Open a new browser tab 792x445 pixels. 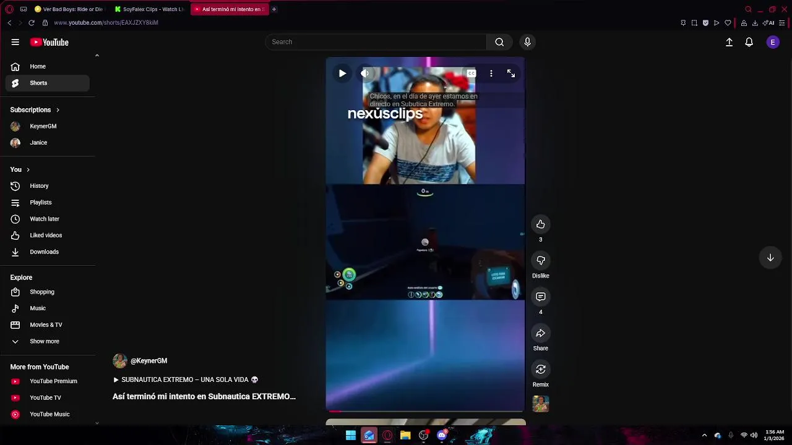274,9
